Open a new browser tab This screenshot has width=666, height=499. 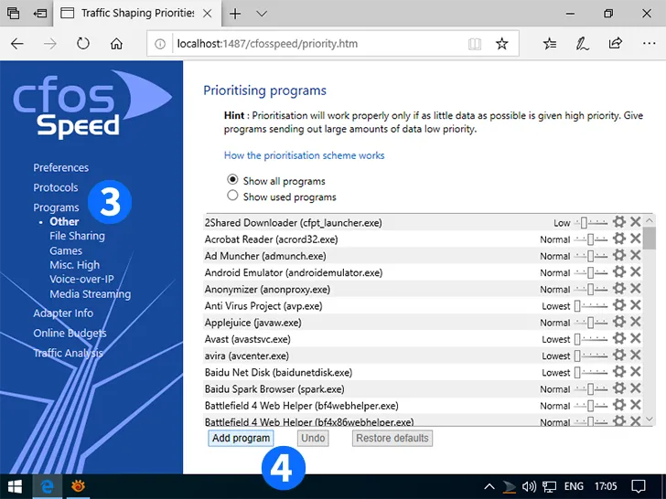pyautogui.click(x=235, y=14)
